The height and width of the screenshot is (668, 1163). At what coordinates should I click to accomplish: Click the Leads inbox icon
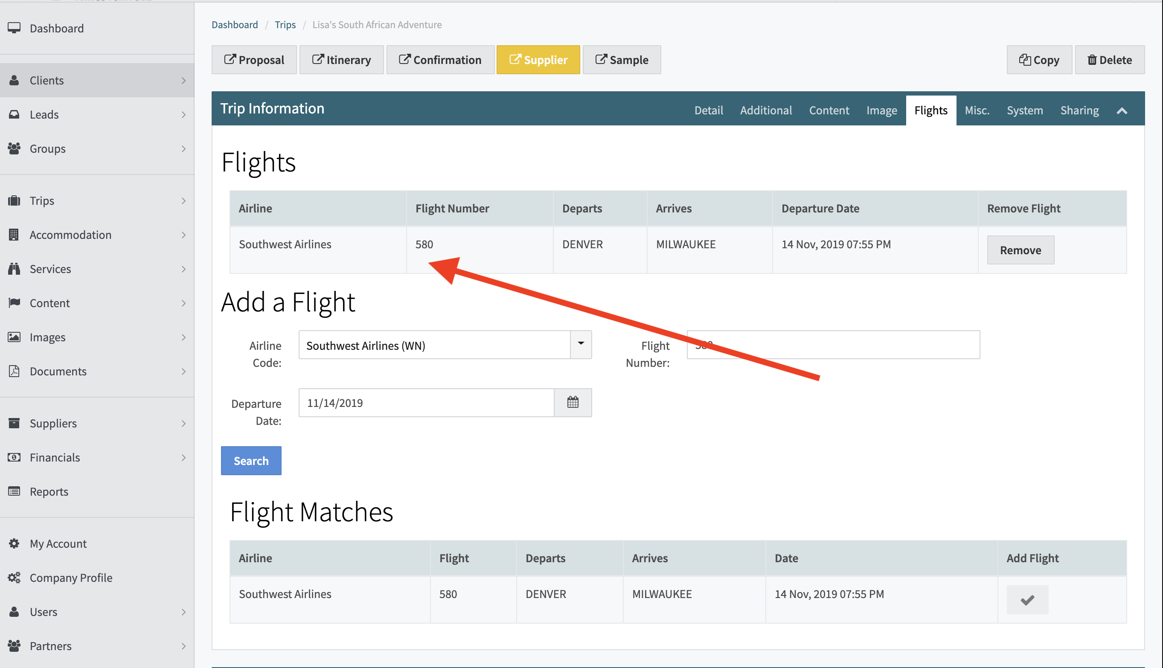(x=14, y=114)
